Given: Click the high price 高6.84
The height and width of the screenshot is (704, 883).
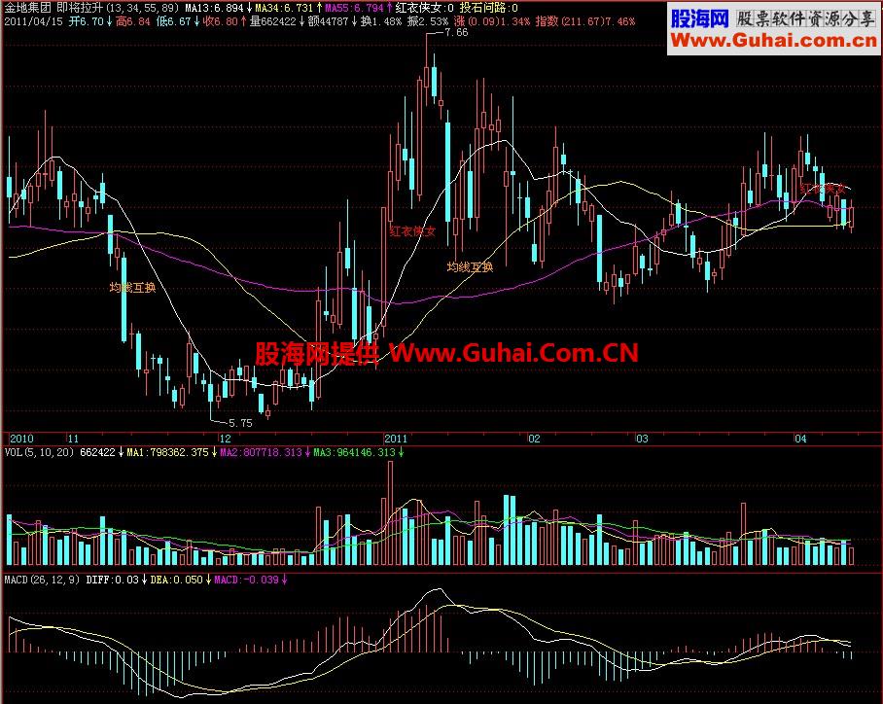Looking at the screenshot, I should (x=133, y=21).
